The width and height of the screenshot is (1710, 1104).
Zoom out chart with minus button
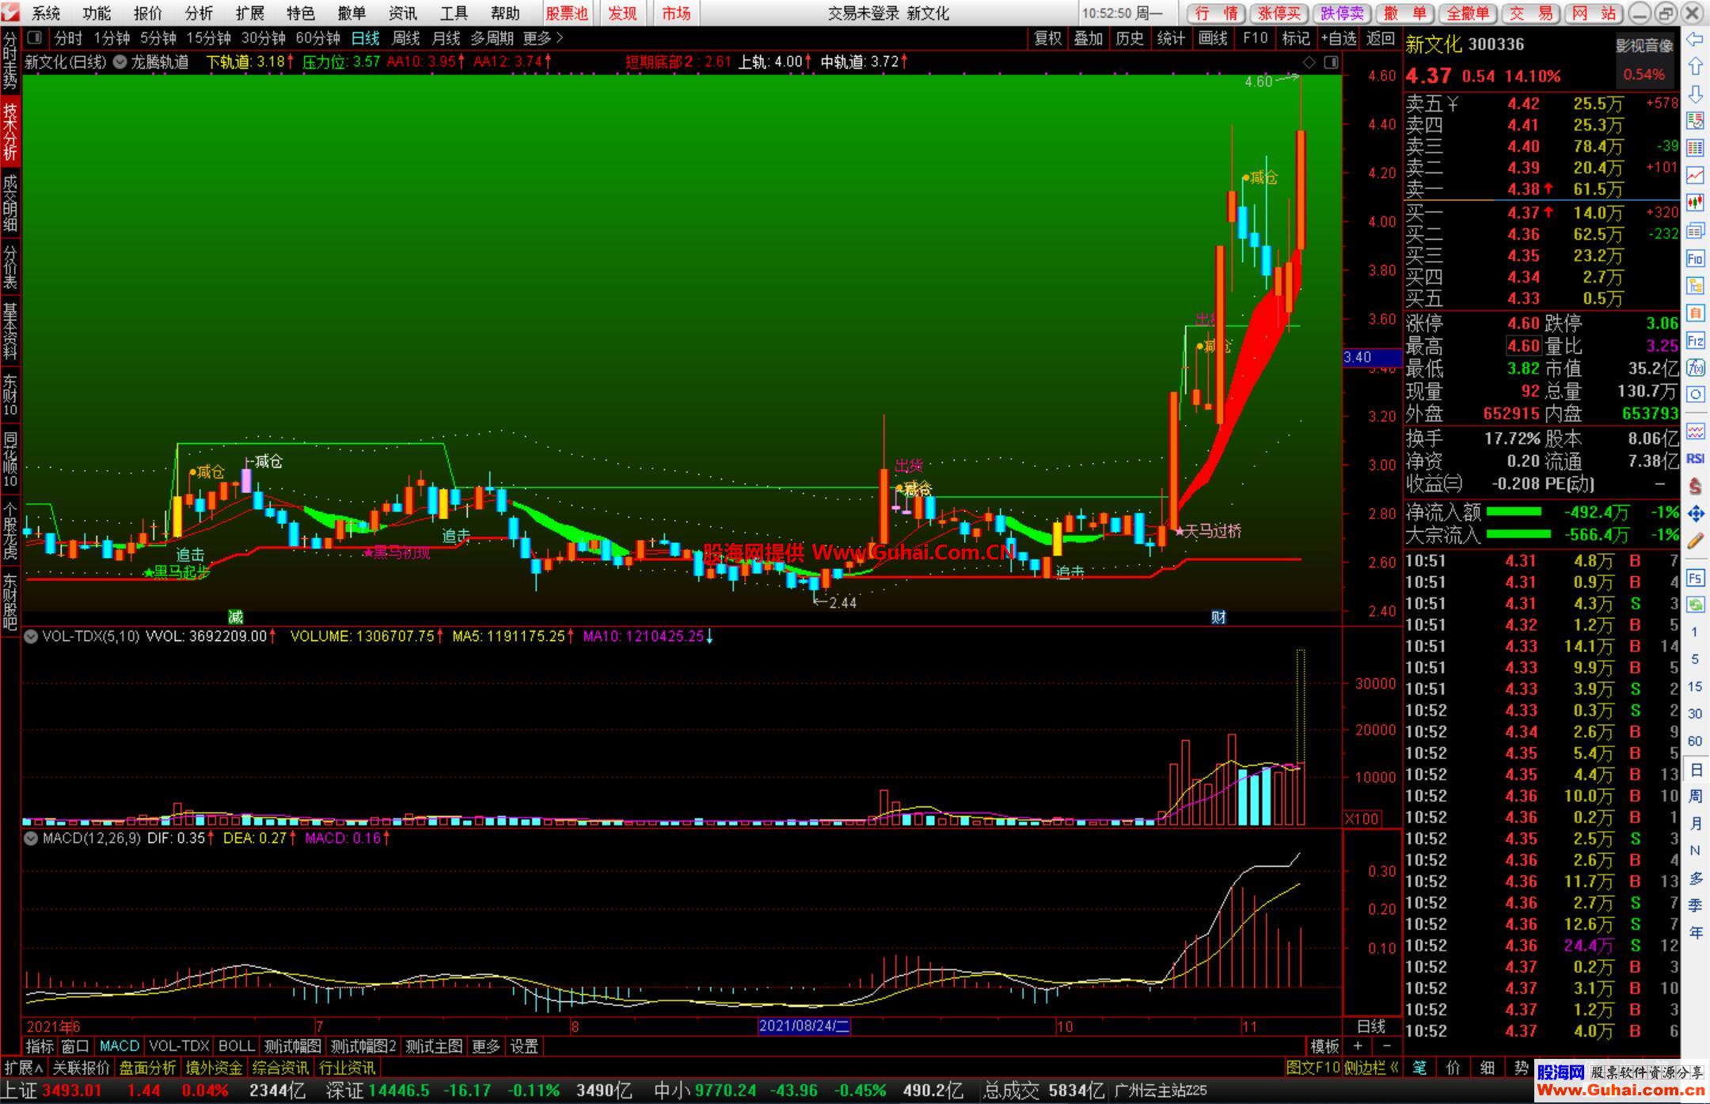(1386, 1046)
